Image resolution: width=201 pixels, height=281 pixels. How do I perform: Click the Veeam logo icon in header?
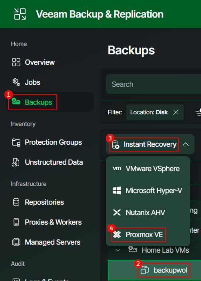tap(20, 14)
